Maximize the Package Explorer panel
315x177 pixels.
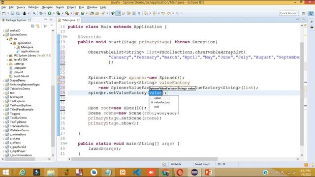pyautogui.click(x=51, y=20)
